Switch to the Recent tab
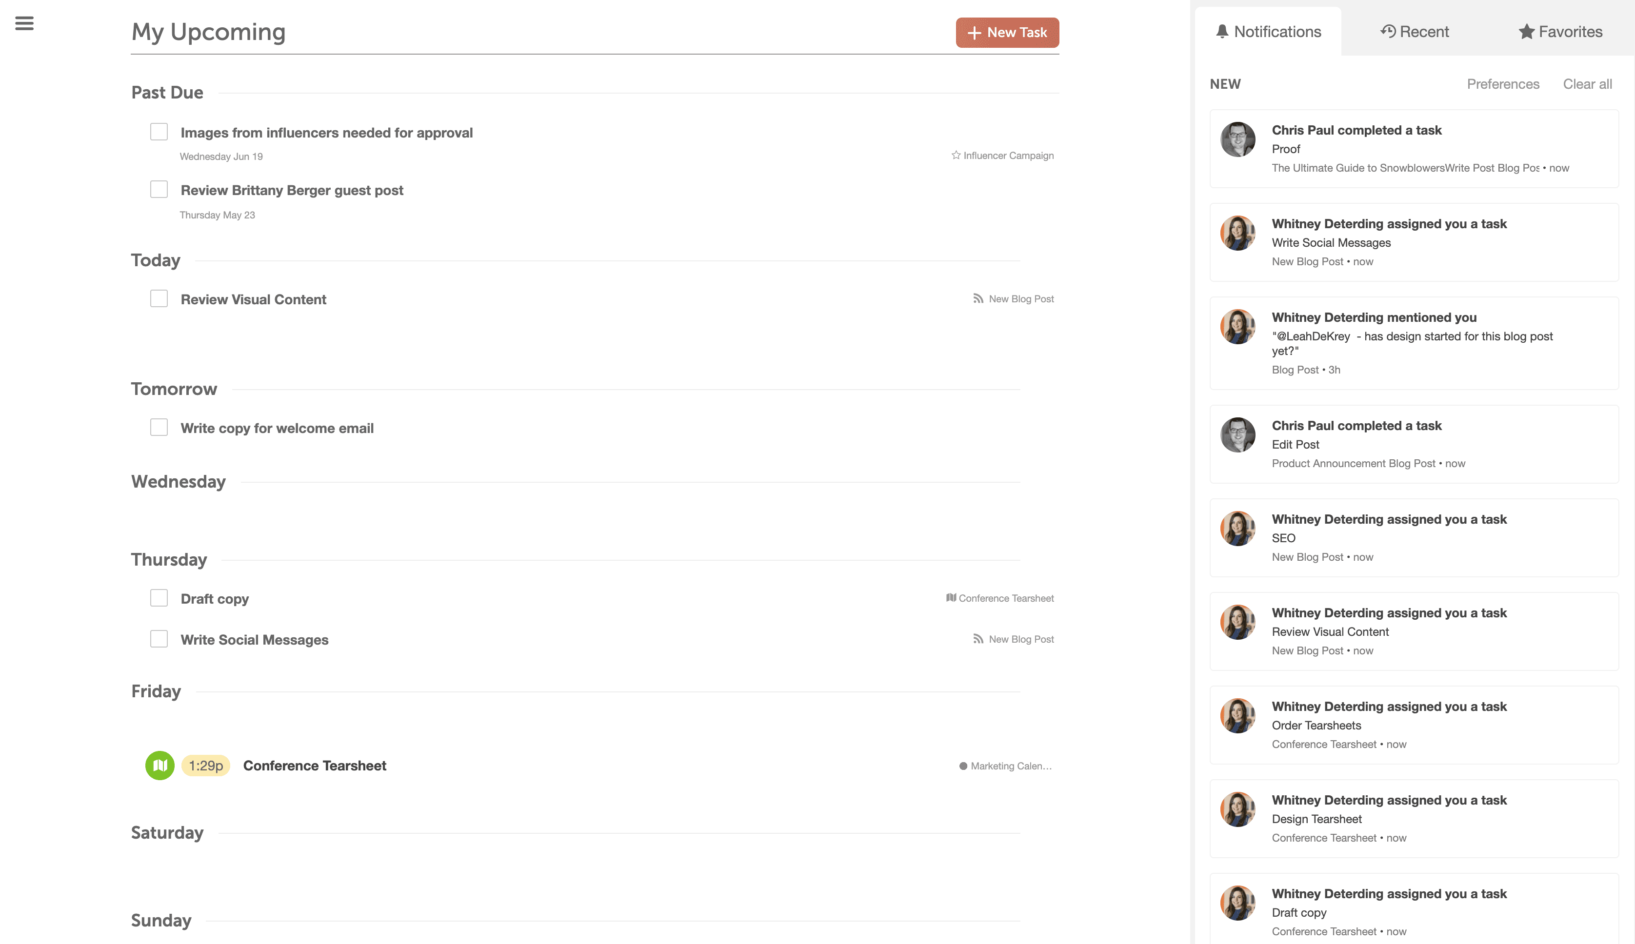Image resolution: width=1635 pixels, height=944 pixels. [1415, 31]
